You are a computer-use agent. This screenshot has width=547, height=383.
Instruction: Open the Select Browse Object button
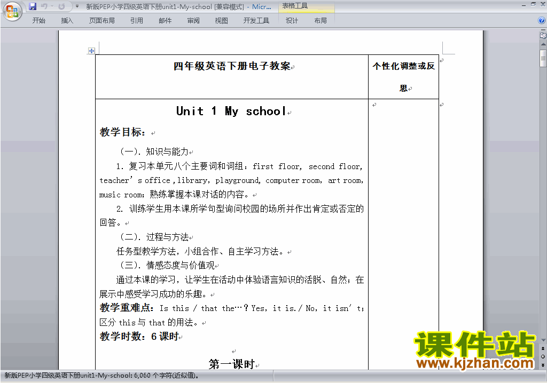tap(543, 356)
